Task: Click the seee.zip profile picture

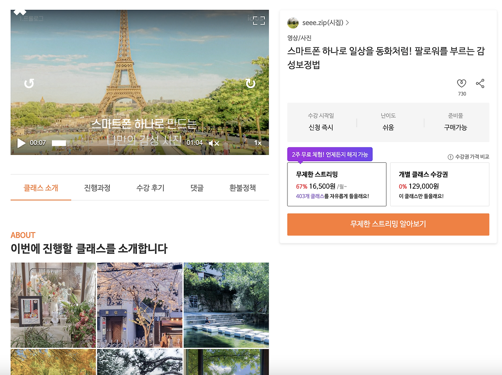Action: pos(293,23)
